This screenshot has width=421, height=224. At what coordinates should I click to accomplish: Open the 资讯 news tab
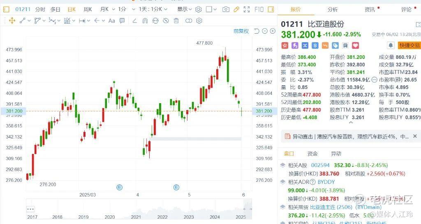370,9
